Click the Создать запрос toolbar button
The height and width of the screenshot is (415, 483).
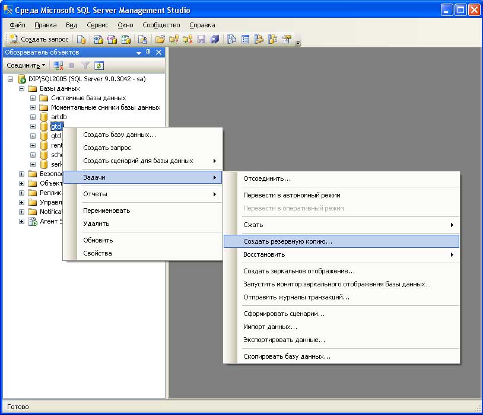[x=39, y=39]
